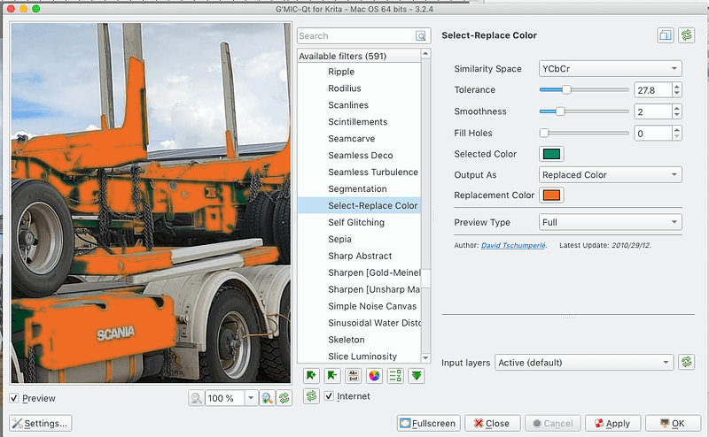
Task: Click the filter selection mode checklist icon
Action: coord(395,375)
